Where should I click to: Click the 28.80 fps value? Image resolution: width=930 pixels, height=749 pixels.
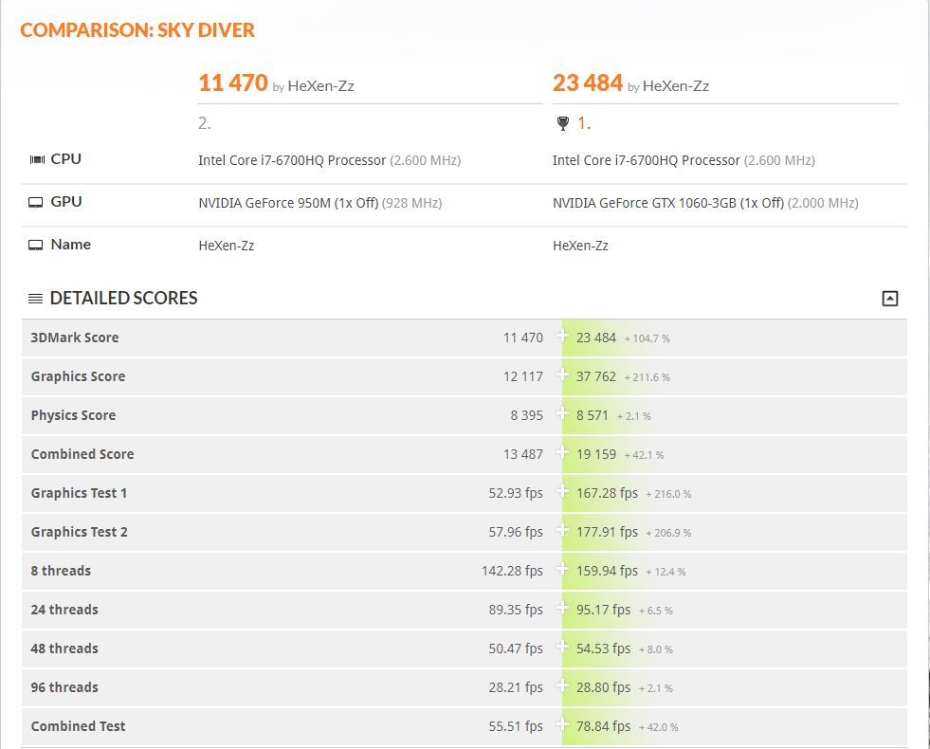click(603, 687)
